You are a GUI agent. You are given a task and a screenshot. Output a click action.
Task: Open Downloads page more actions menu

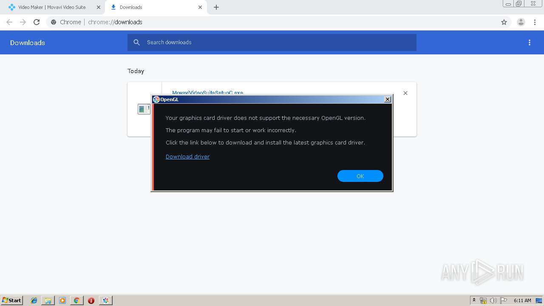click(x=530, y=42)
